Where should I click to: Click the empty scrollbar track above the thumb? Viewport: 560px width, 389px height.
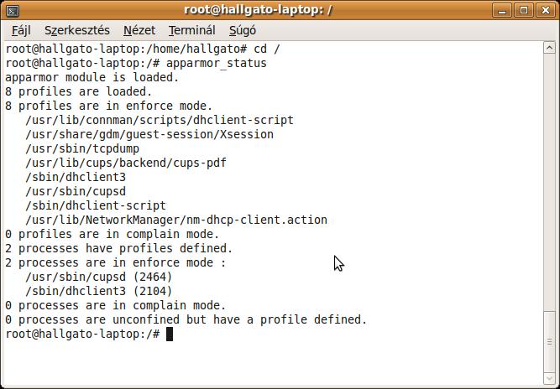pos(549,182)
